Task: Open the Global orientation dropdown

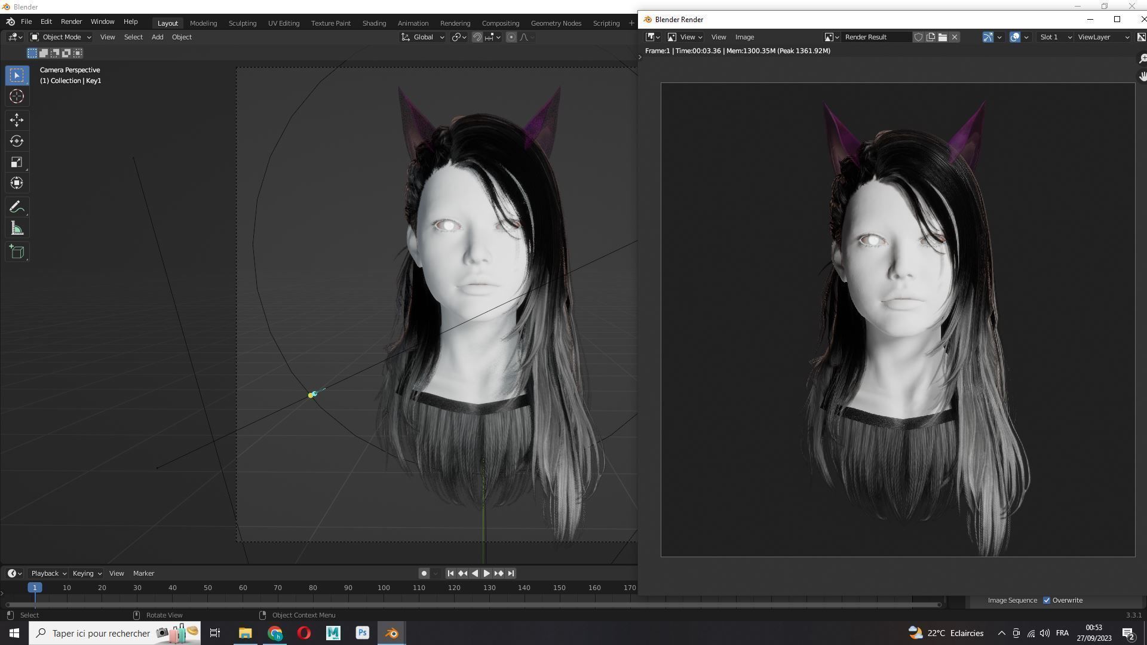Action: (x=423, y=37)
